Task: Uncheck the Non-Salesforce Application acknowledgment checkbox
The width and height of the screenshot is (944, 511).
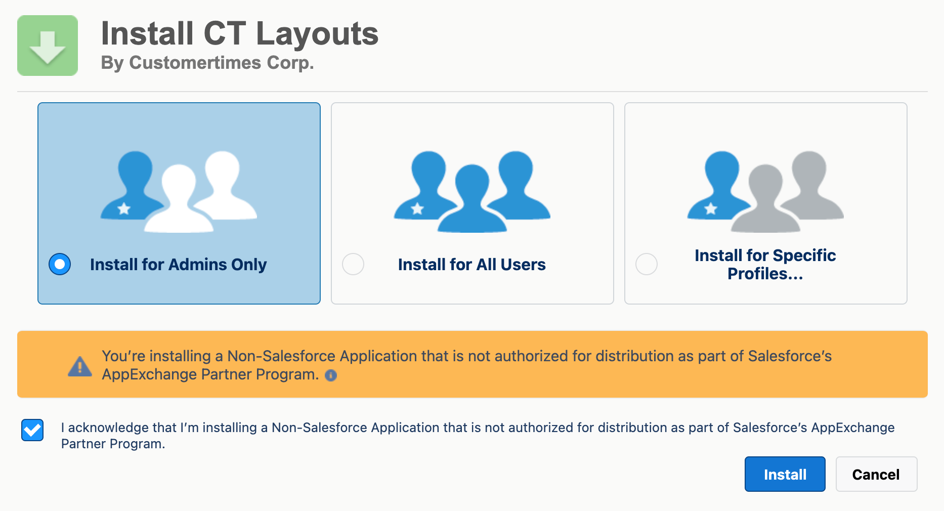Action: [32, 430]
